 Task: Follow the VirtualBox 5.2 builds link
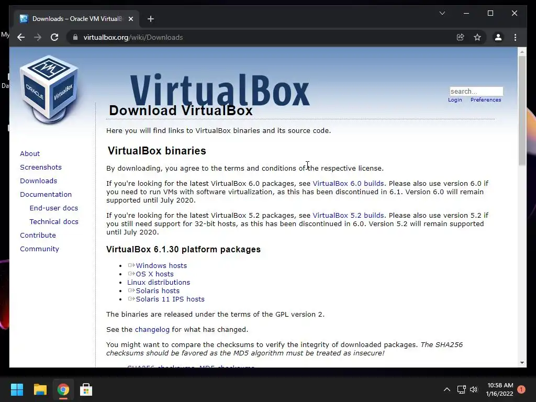click(348, 216)
